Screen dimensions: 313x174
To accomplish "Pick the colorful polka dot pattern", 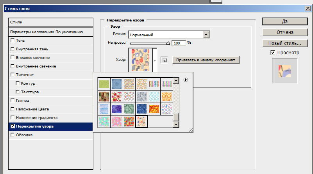I will (x=129, y=96).
